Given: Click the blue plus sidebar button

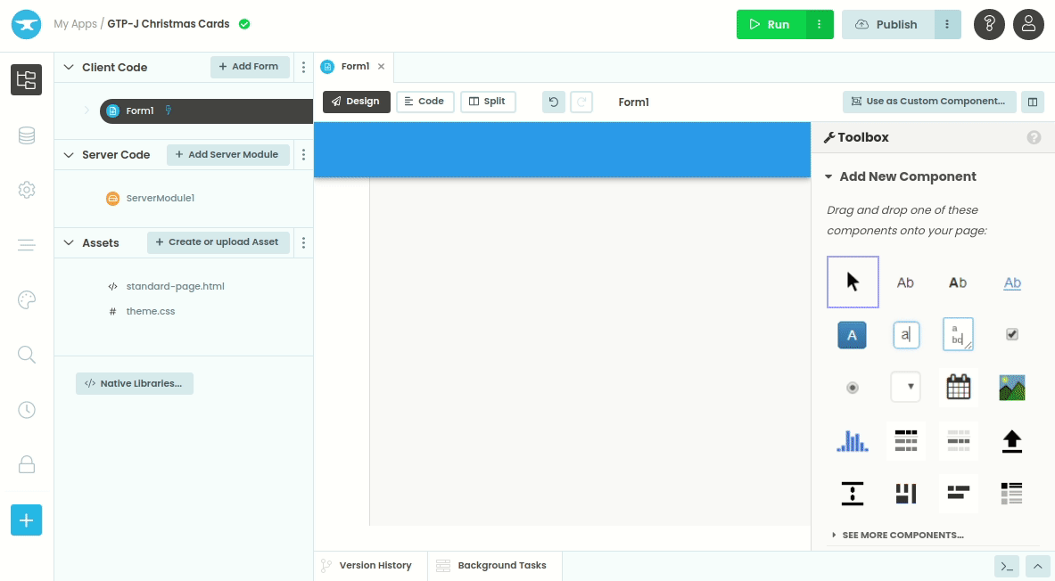Looking at the screenshot, I should click(26, 520).
